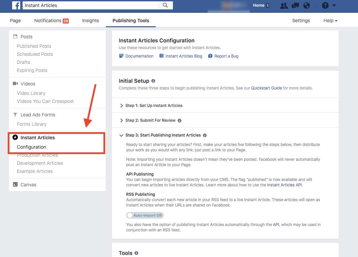
Task: Click the Instant Articles sidebar heading
Action: (38, 137)
